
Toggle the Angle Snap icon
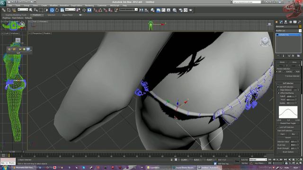pyautogui.click(x=100, y=10)
